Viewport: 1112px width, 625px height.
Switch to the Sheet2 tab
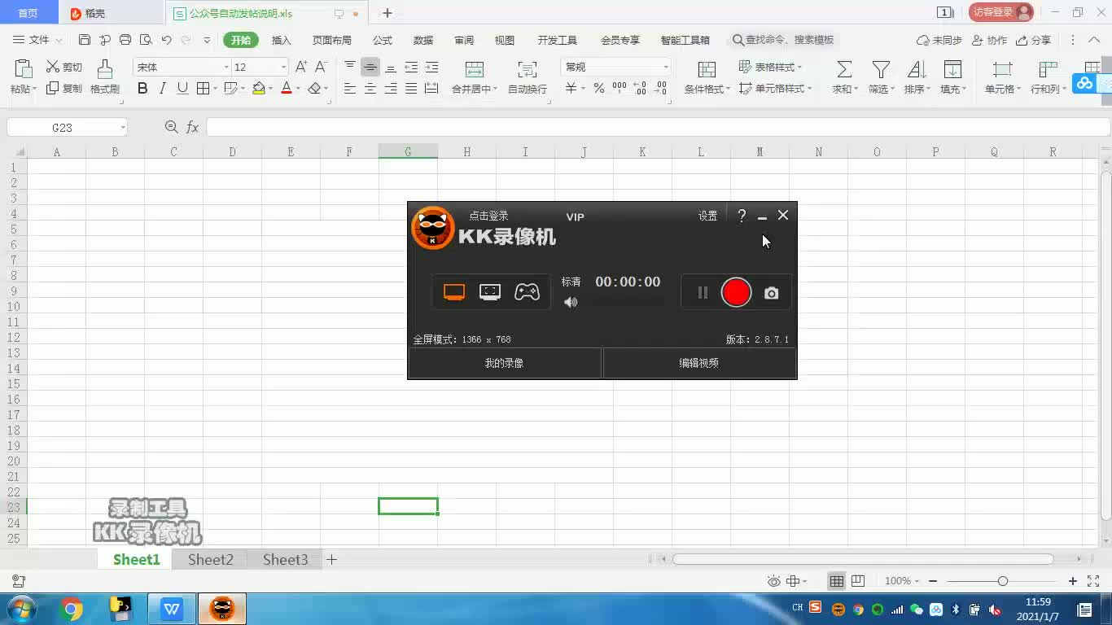(211, 559)
